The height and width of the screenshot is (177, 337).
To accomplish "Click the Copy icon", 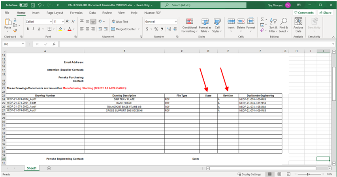I will pos(15,25).
